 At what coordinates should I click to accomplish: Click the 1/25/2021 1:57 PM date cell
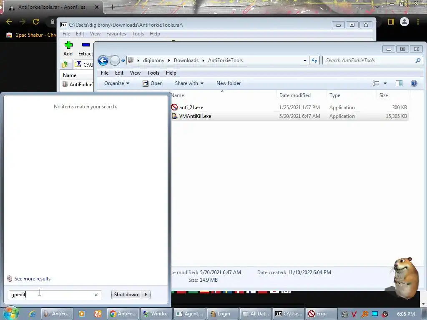click(x=299, y=107)
